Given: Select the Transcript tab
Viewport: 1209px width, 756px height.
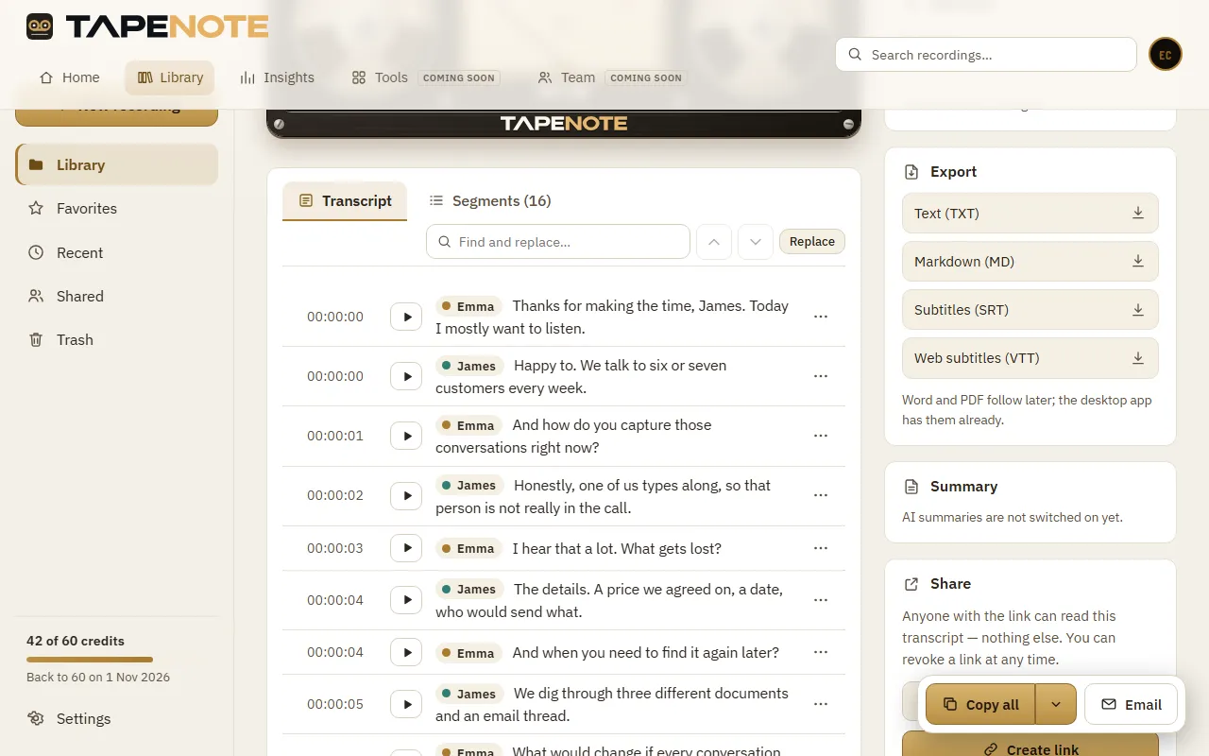Looking at the screenshot, I should (x=345, y=200).
